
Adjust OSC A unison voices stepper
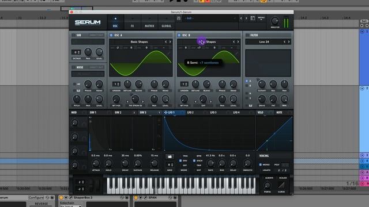116,84
